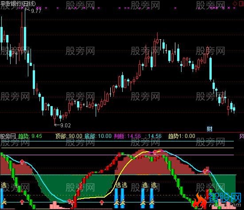
Task: Click the 财 financial info marker icon
Action: coord(209,129)
